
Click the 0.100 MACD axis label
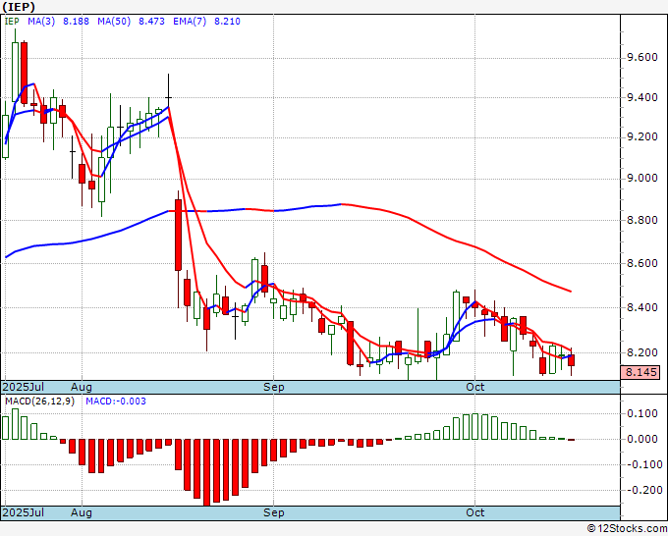[642, 414]
